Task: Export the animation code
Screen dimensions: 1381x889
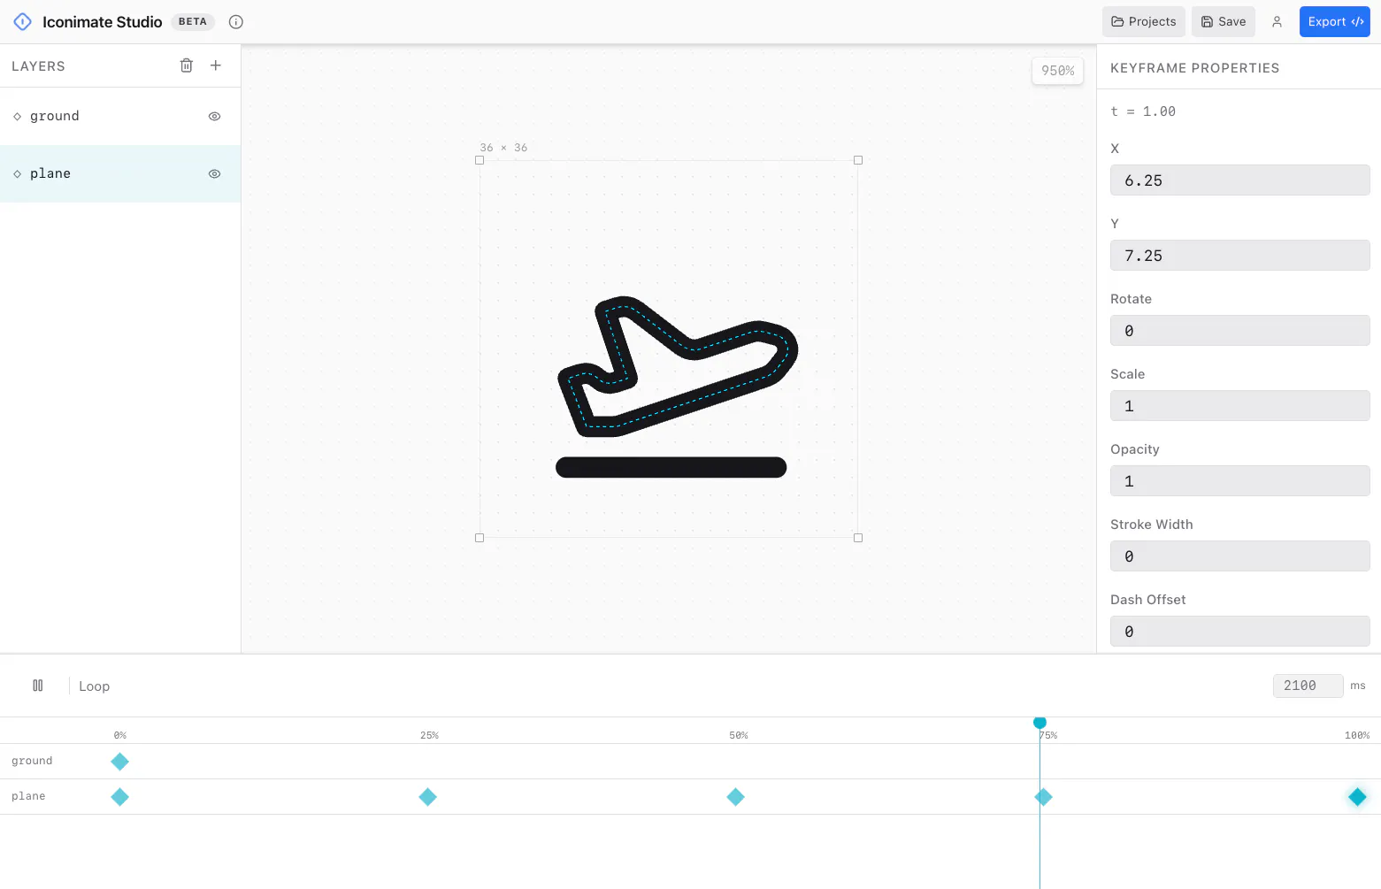Action: [1335, 22]
